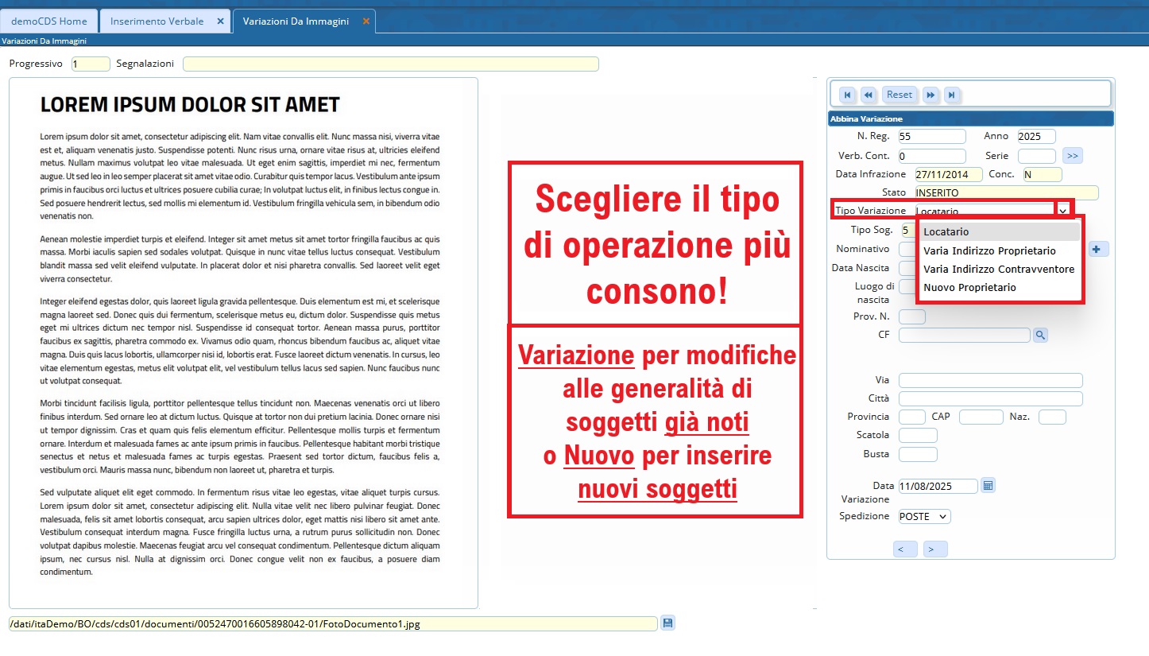The width and height of the screenshot is (1149, 656).
Task: Jump to the last record
Action: click(951, 95)
